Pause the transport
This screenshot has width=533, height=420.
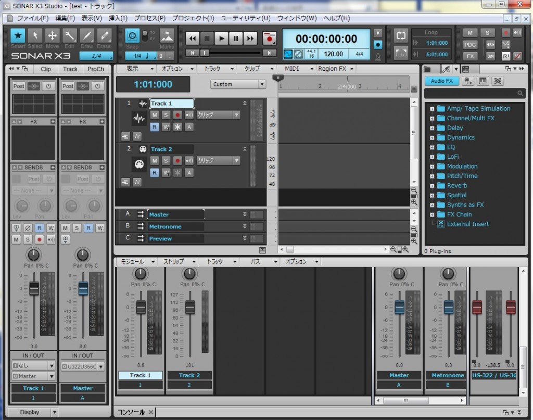[x=236, y=39]
